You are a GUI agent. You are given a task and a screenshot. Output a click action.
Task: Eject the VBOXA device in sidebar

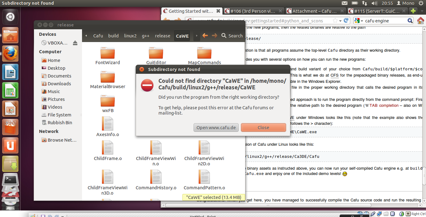pyautogui.click(x=75, y=43)
